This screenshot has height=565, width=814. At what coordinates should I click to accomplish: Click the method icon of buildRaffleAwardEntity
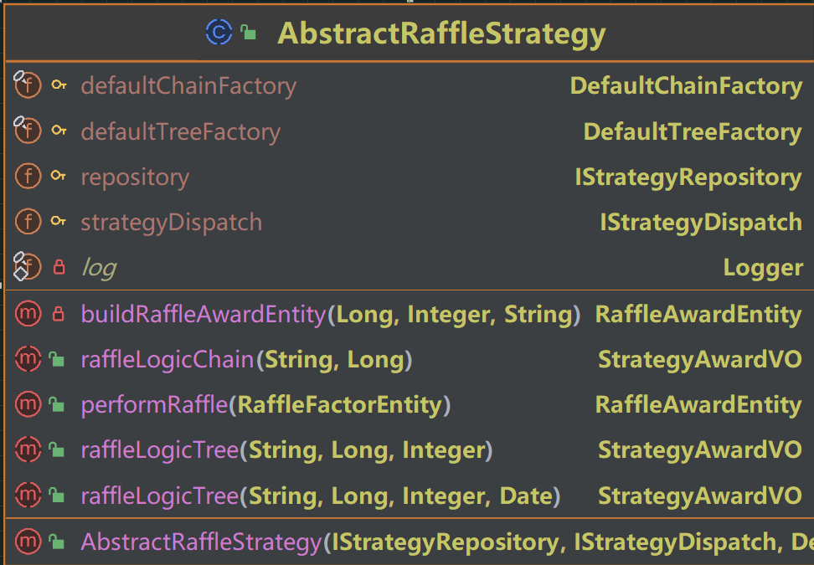(28, 314)
